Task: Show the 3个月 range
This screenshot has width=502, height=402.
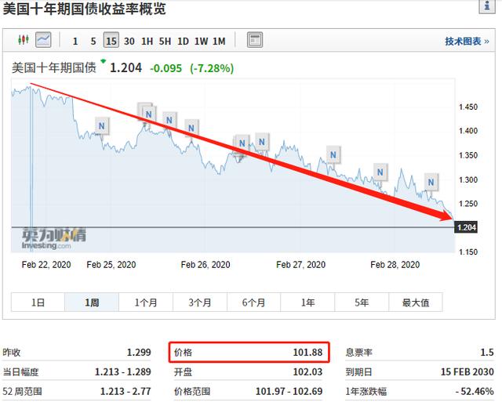Action: [x=200, y=302]
